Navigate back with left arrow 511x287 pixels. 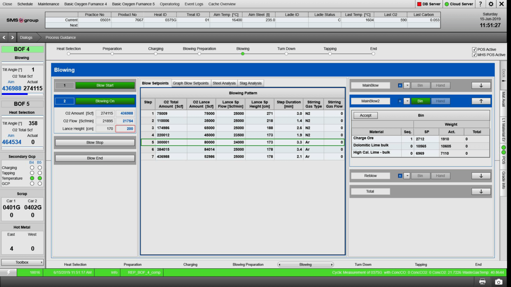(4, 37)
